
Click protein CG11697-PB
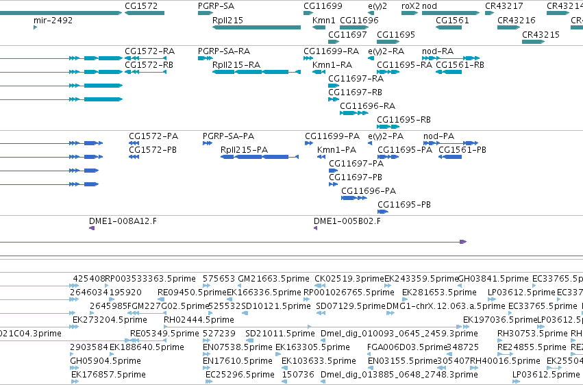point(334,184)
